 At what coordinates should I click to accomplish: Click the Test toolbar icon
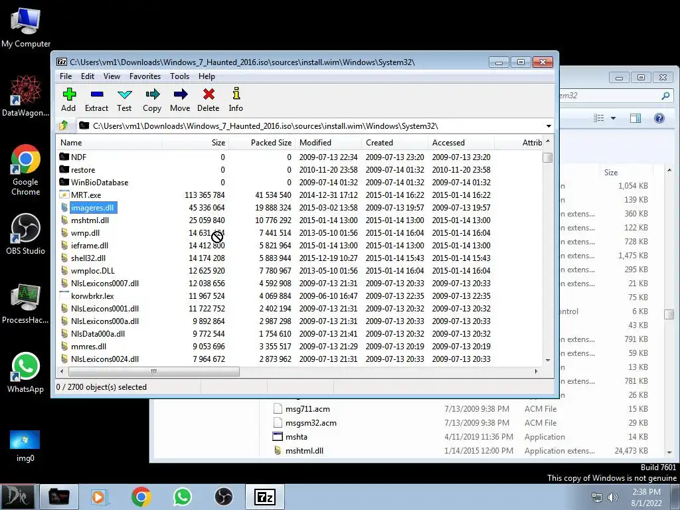click(x=124, y=94)
